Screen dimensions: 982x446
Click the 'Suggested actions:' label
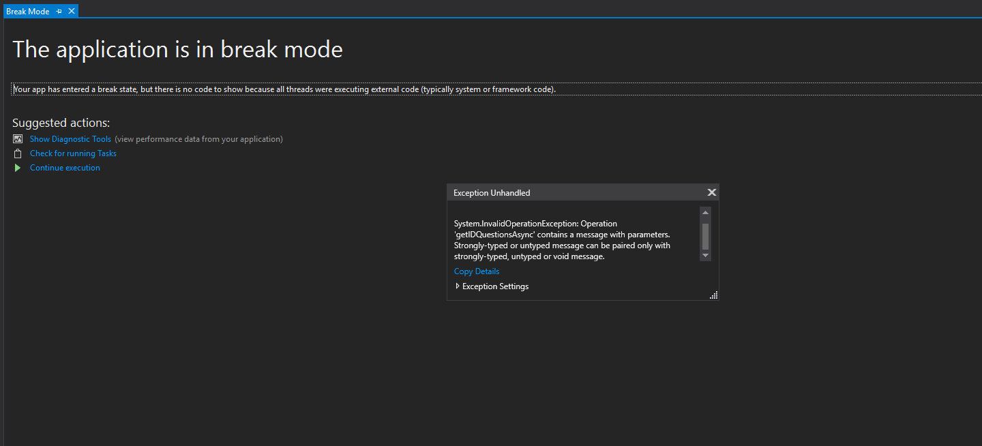point(61,123)
